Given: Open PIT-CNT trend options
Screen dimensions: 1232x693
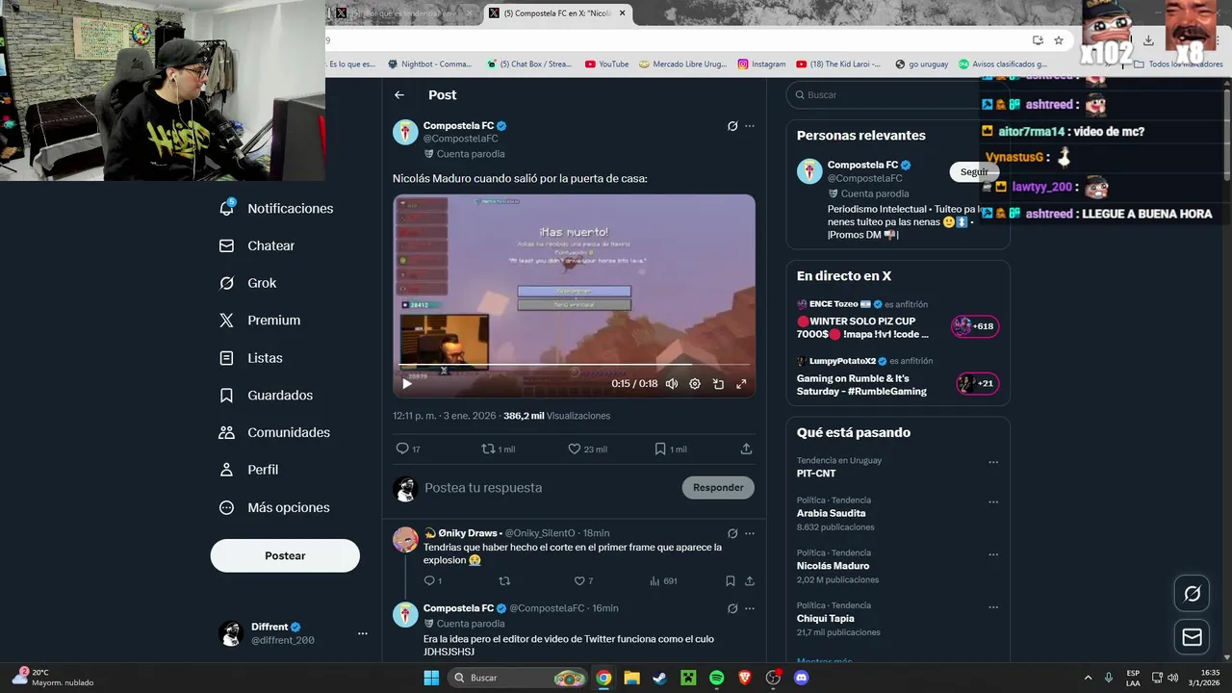Looking at the screenshot, I should (993, 462).
